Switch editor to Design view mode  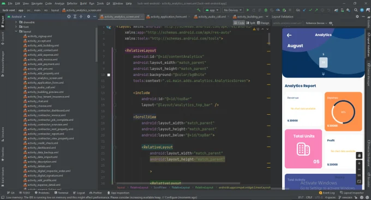(263, 23)
